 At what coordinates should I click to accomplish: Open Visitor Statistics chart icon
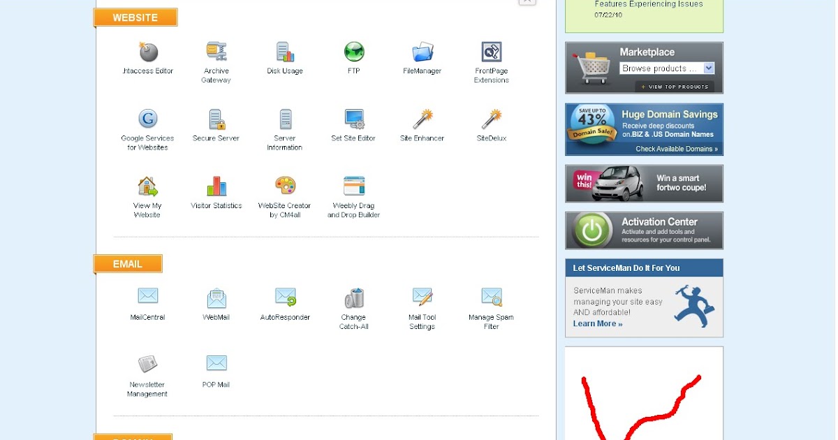[216, 186]
